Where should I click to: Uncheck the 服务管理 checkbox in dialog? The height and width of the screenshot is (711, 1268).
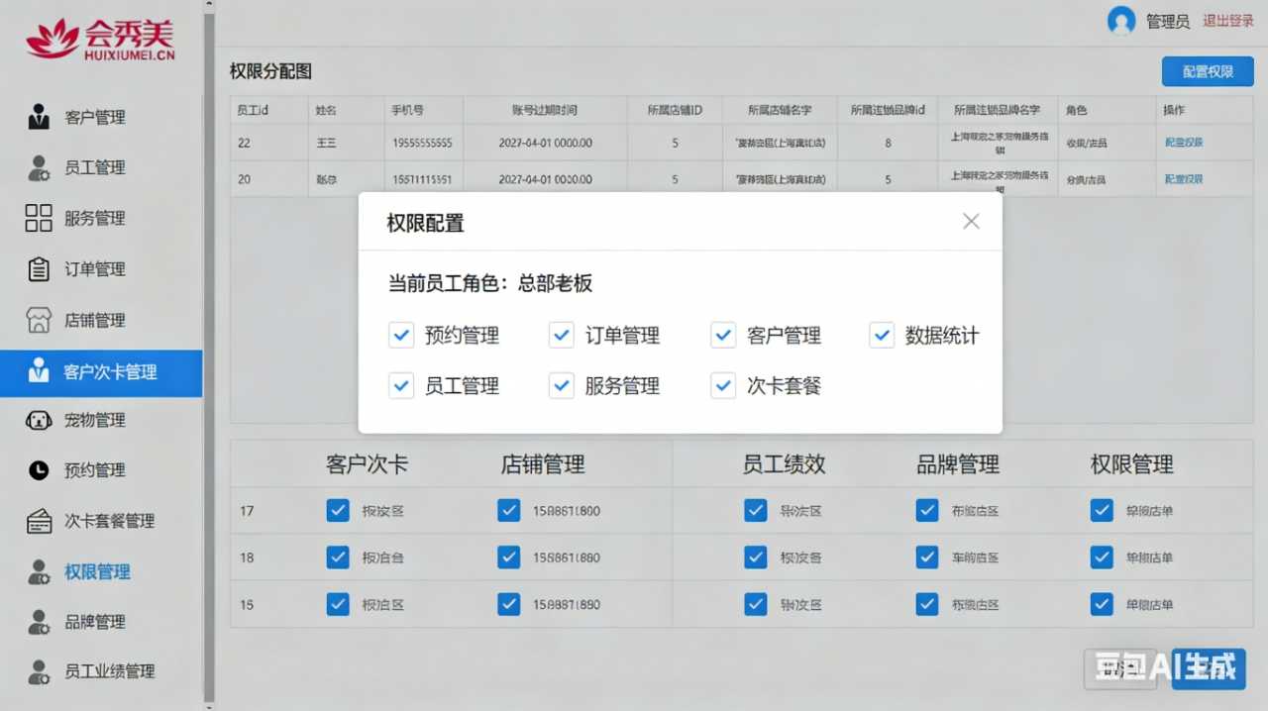pos(562,386)
